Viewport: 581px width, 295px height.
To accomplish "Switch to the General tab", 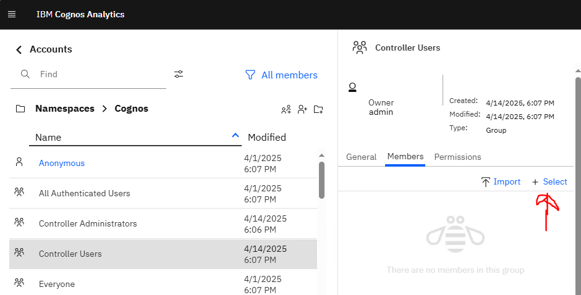I will click(362, 157).
